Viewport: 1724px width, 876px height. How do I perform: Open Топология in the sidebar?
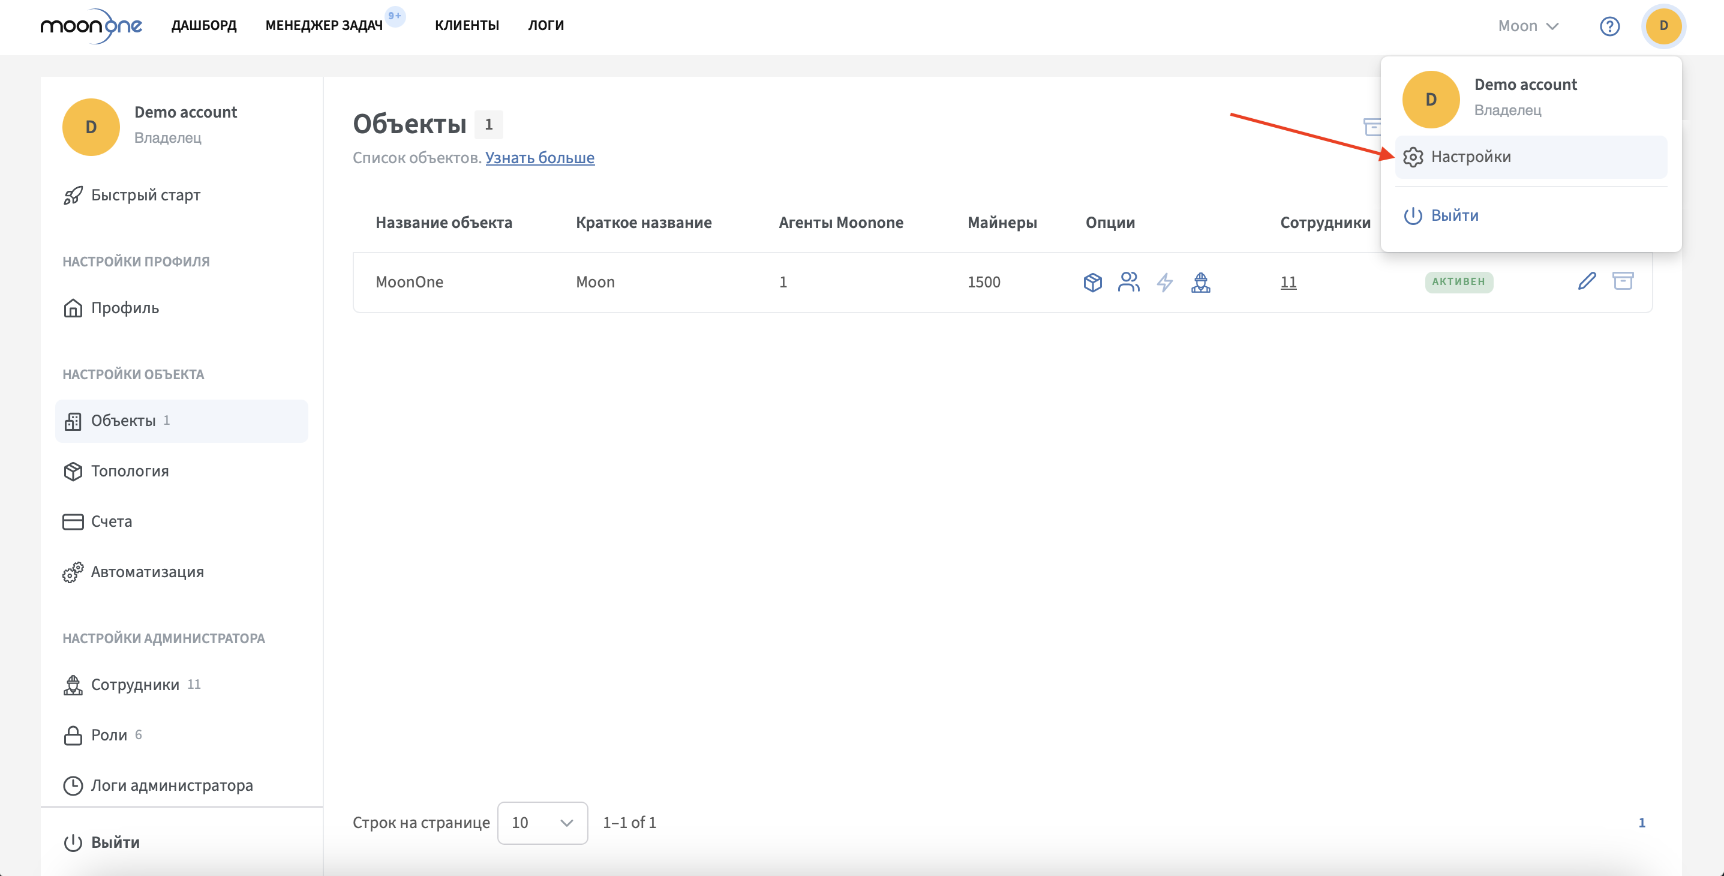[130, 471]
